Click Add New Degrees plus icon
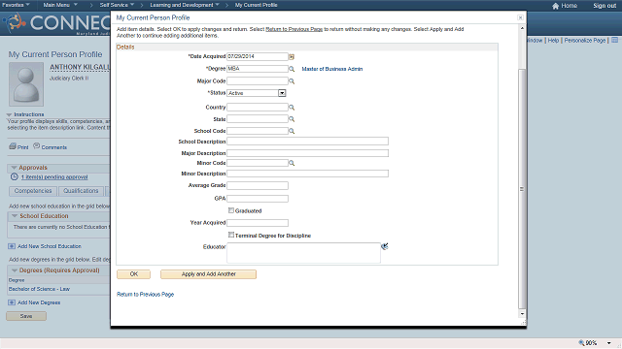This screenshot has height=349, width=622. [x=12, y=302]
